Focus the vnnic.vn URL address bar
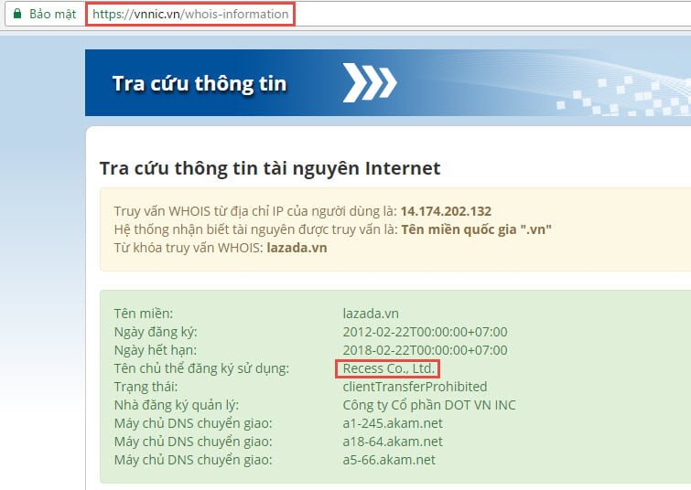Screen dimensions: 691x490 190,15
